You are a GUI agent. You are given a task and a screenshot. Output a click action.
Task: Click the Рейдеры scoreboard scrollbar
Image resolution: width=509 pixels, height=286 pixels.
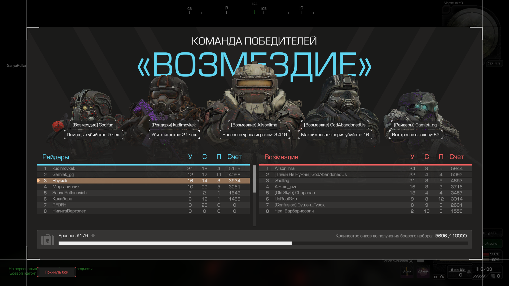(x=254, y=179)
